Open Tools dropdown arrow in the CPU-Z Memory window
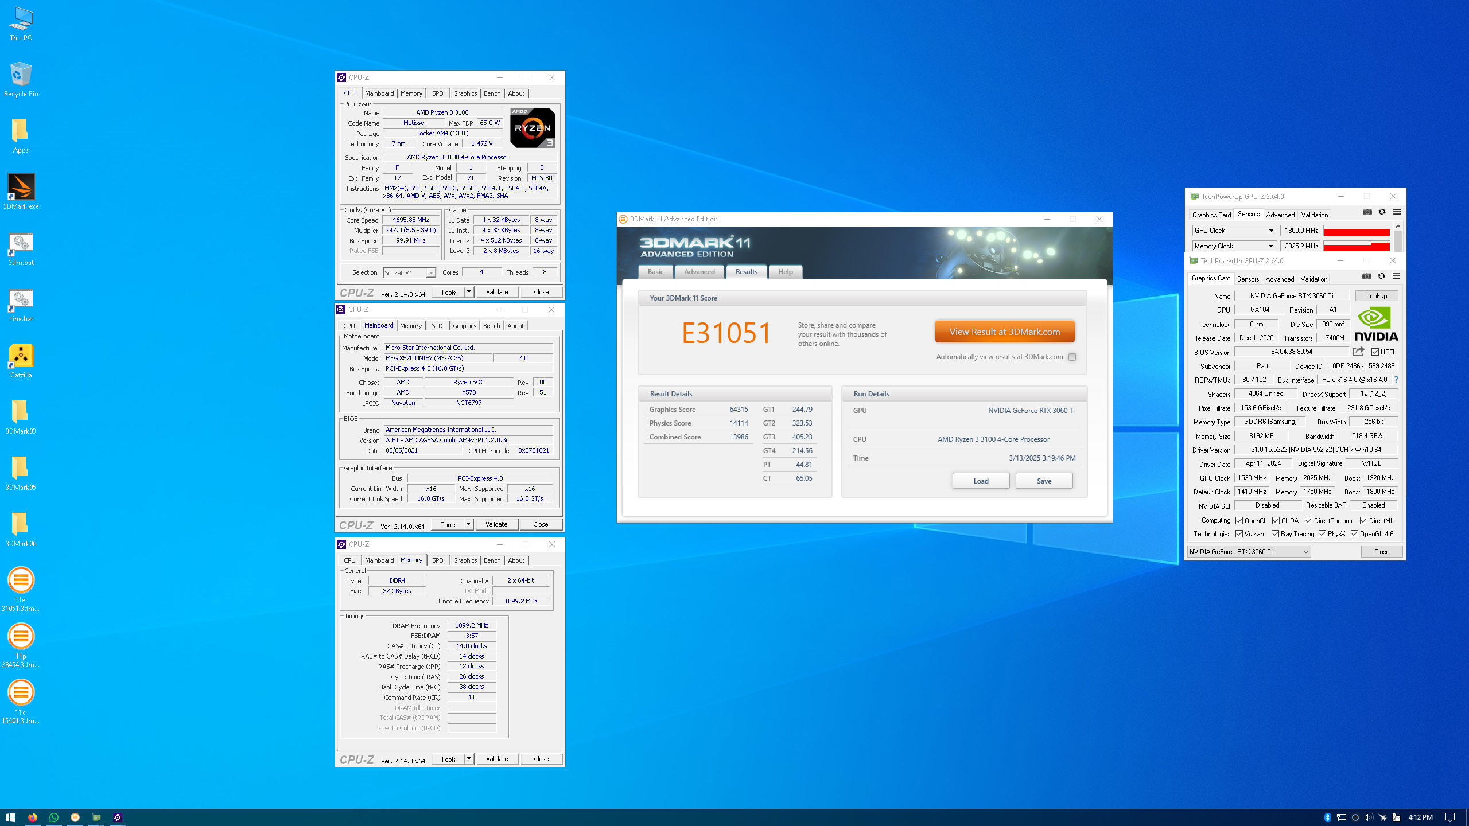This screenshot has width=1469, height=826. (x=469, y=759)
